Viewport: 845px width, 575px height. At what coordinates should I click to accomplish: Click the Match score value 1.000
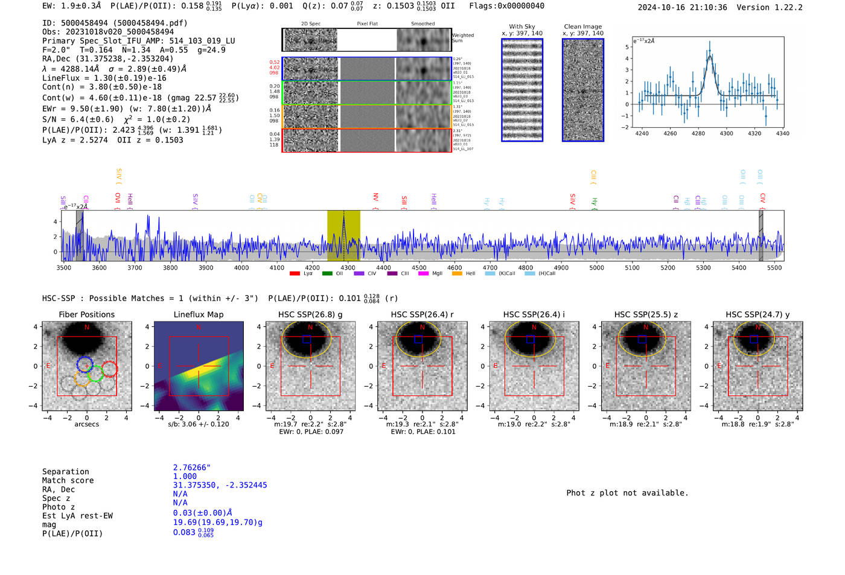click(185, 476)
